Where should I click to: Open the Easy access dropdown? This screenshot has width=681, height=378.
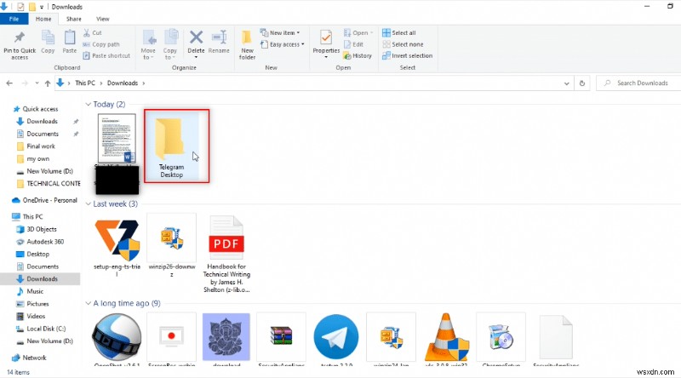(283, 44)
